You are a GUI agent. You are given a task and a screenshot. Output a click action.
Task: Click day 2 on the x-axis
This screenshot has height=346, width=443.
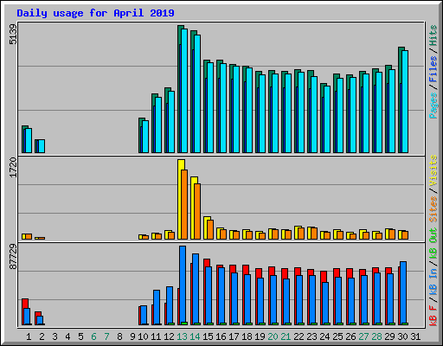click(42, 336)
